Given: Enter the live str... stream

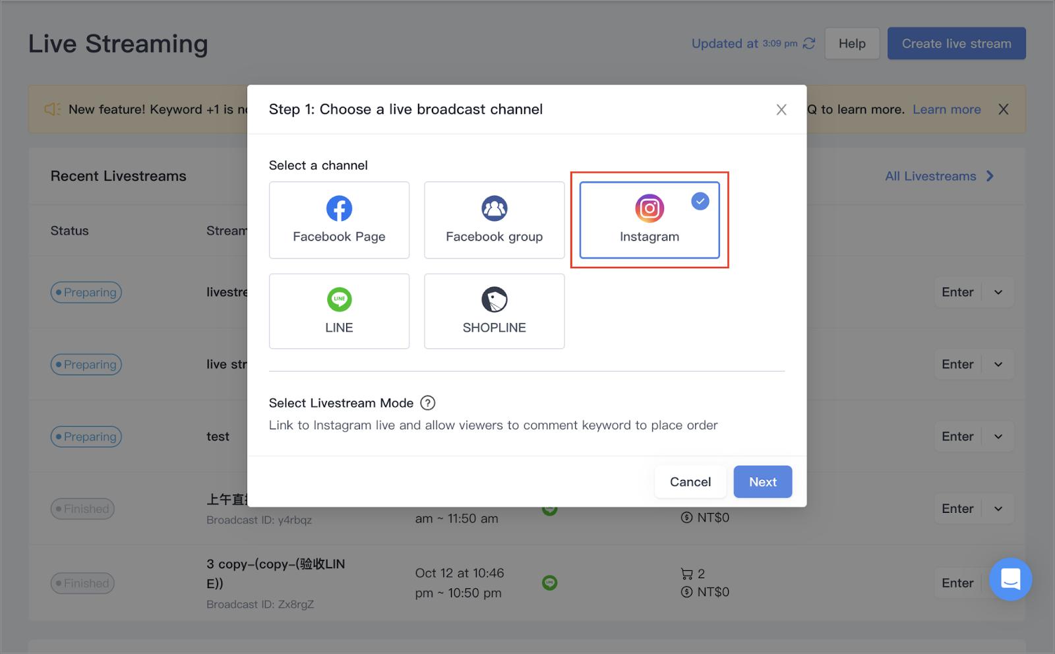Looking at the screenshot, I should pyautogui.click(x=957, y=365).
